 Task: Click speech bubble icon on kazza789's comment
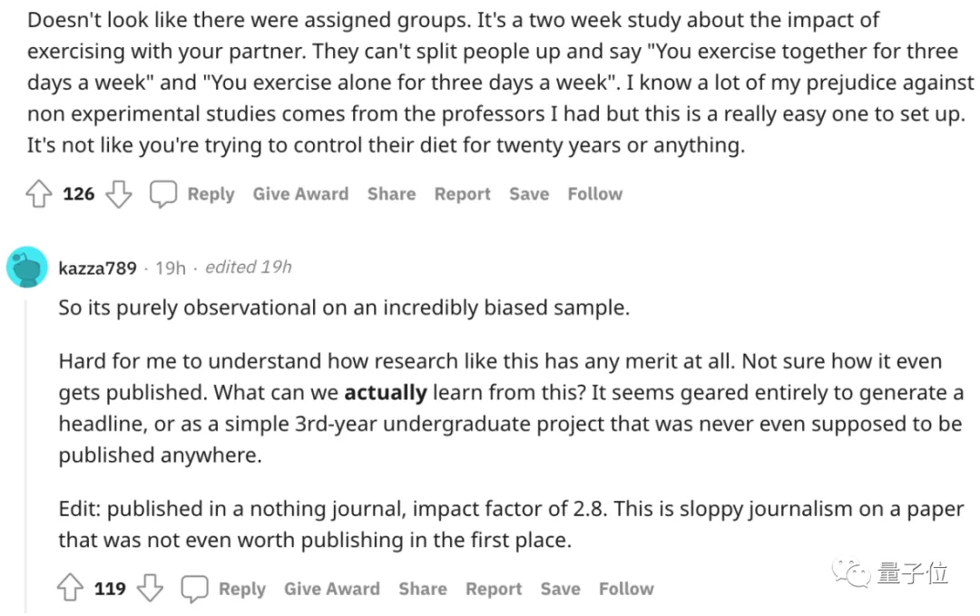[x=194, y=589]
